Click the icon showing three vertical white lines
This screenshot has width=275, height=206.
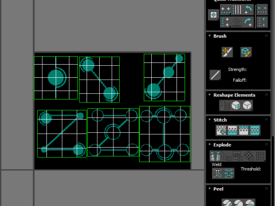point(237,10)
